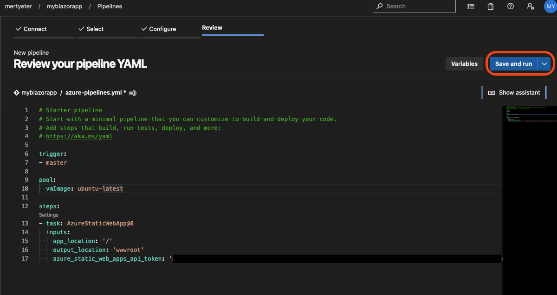Click the rename file icon beside azure-pipelines.yml

pos(133,93)
